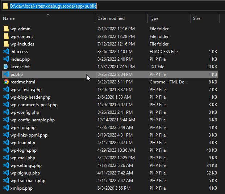225x194 pixels.
Task: Click the 48 KB size of wp-login.php
Action: tap(212, 150)
